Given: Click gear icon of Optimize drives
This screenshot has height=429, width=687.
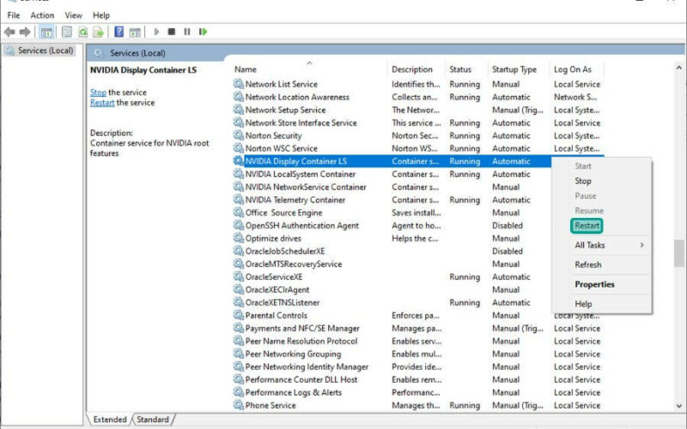Looking at the screenshot, I should (x=239, y=239).
